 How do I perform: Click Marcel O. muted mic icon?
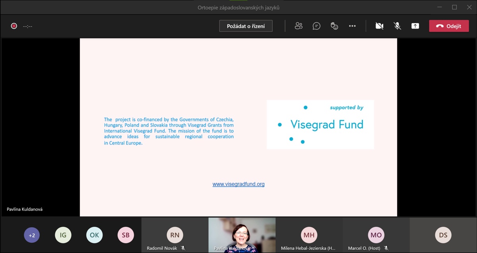(386, 248)
